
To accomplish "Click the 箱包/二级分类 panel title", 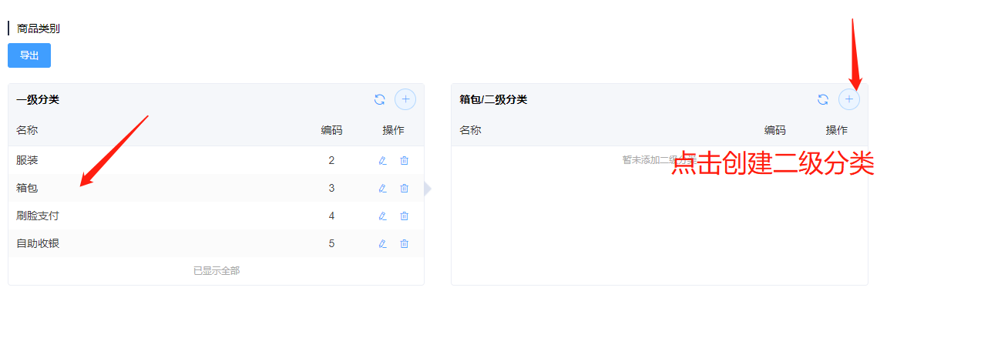I will tap(493, 99).
